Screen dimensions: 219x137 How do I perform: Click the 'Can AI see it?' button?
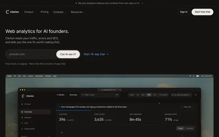point(68,54)
